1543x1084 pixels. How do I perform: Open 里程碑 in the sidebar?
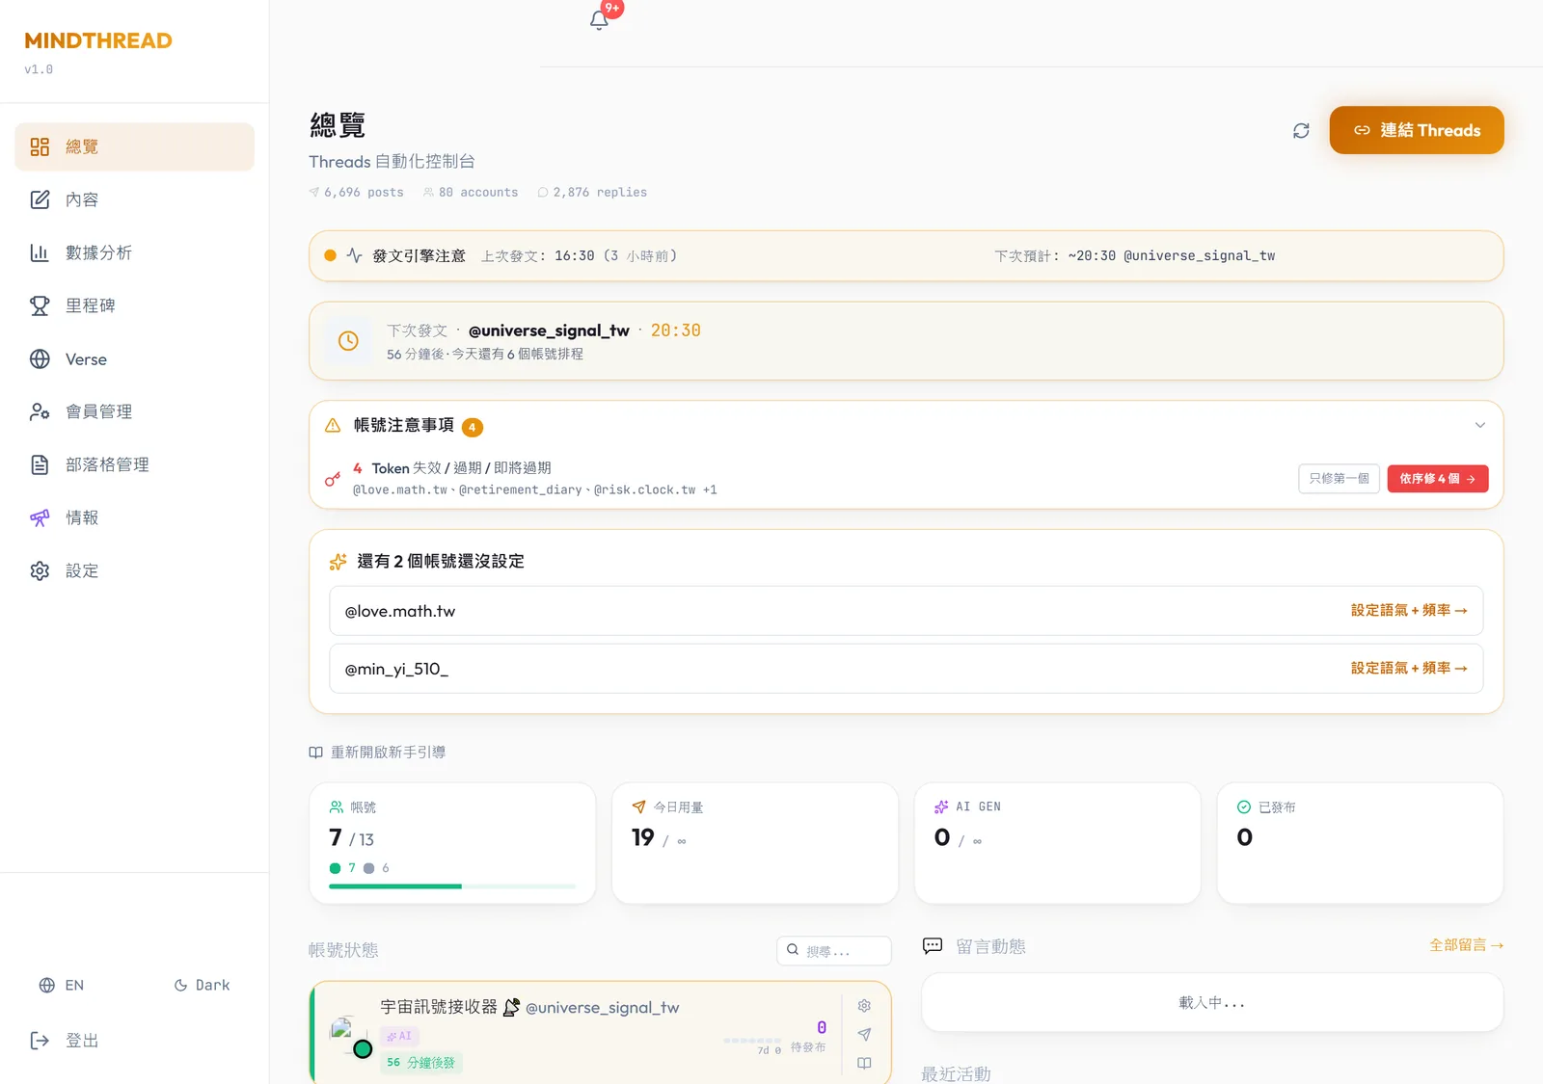[135, 305]
